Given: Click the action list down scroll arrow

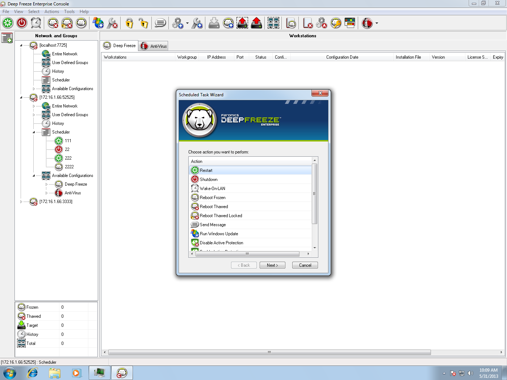Looking at the screenshot, I should pos(315,248).
